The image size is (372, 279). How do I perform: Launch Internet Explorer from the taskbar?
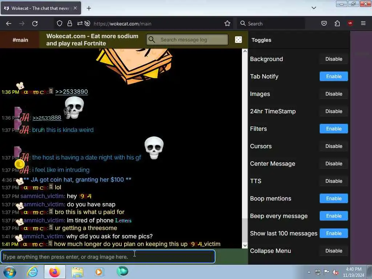point(32,272)
